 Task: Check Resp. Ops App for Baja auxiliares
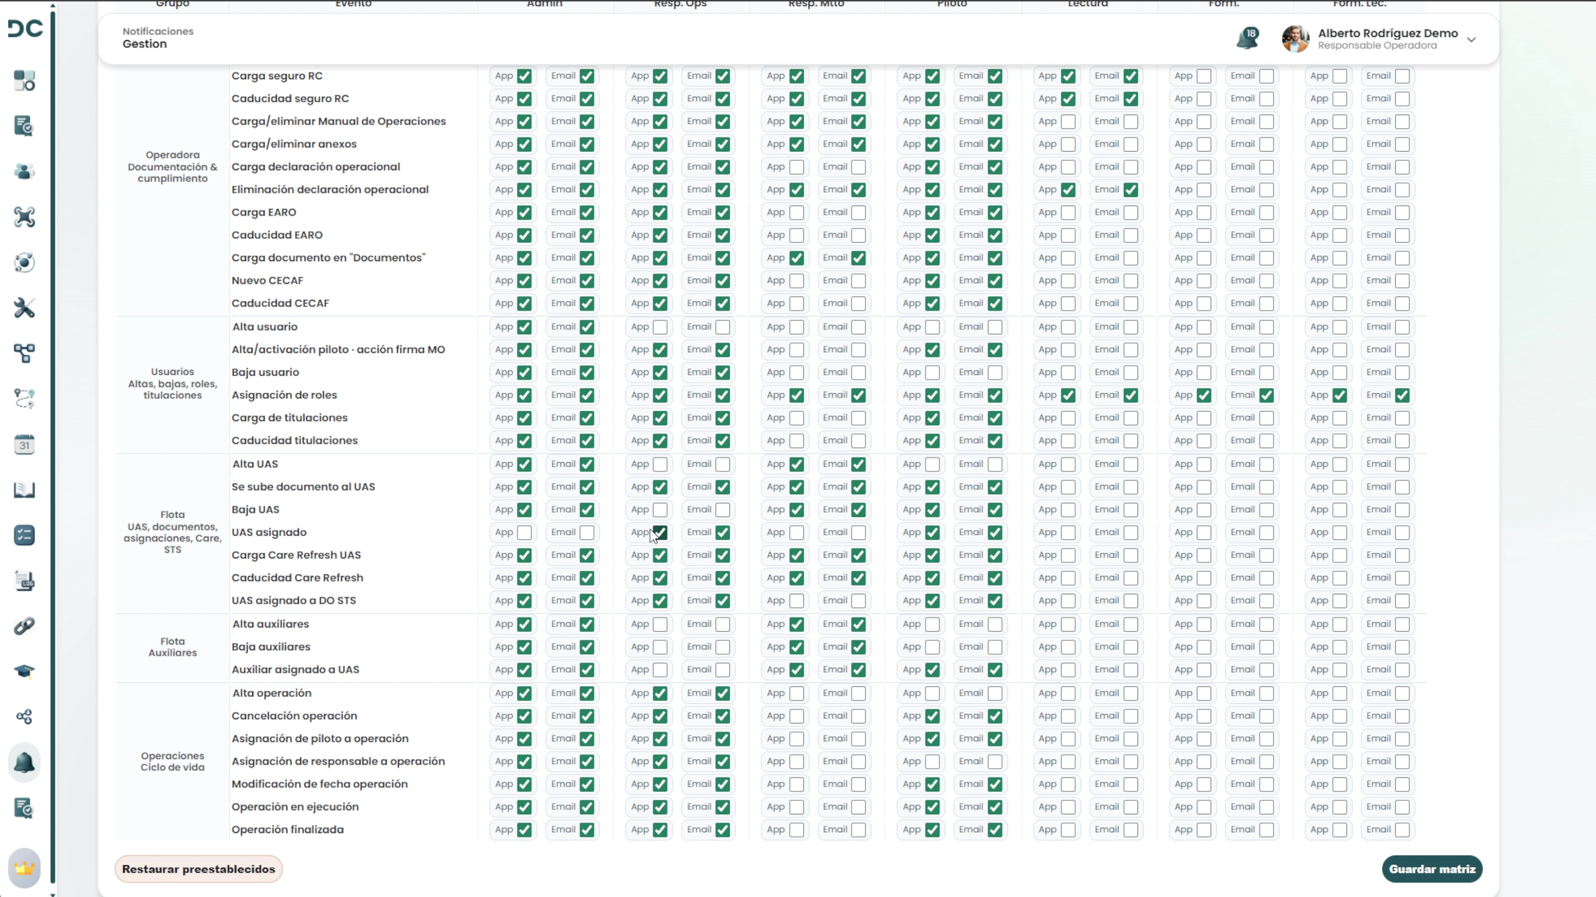[x=660, y=647]
